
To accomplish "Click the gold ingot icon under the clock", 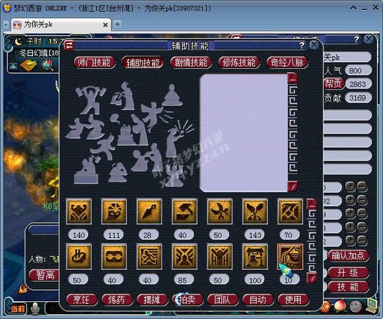I will [28, 65].
